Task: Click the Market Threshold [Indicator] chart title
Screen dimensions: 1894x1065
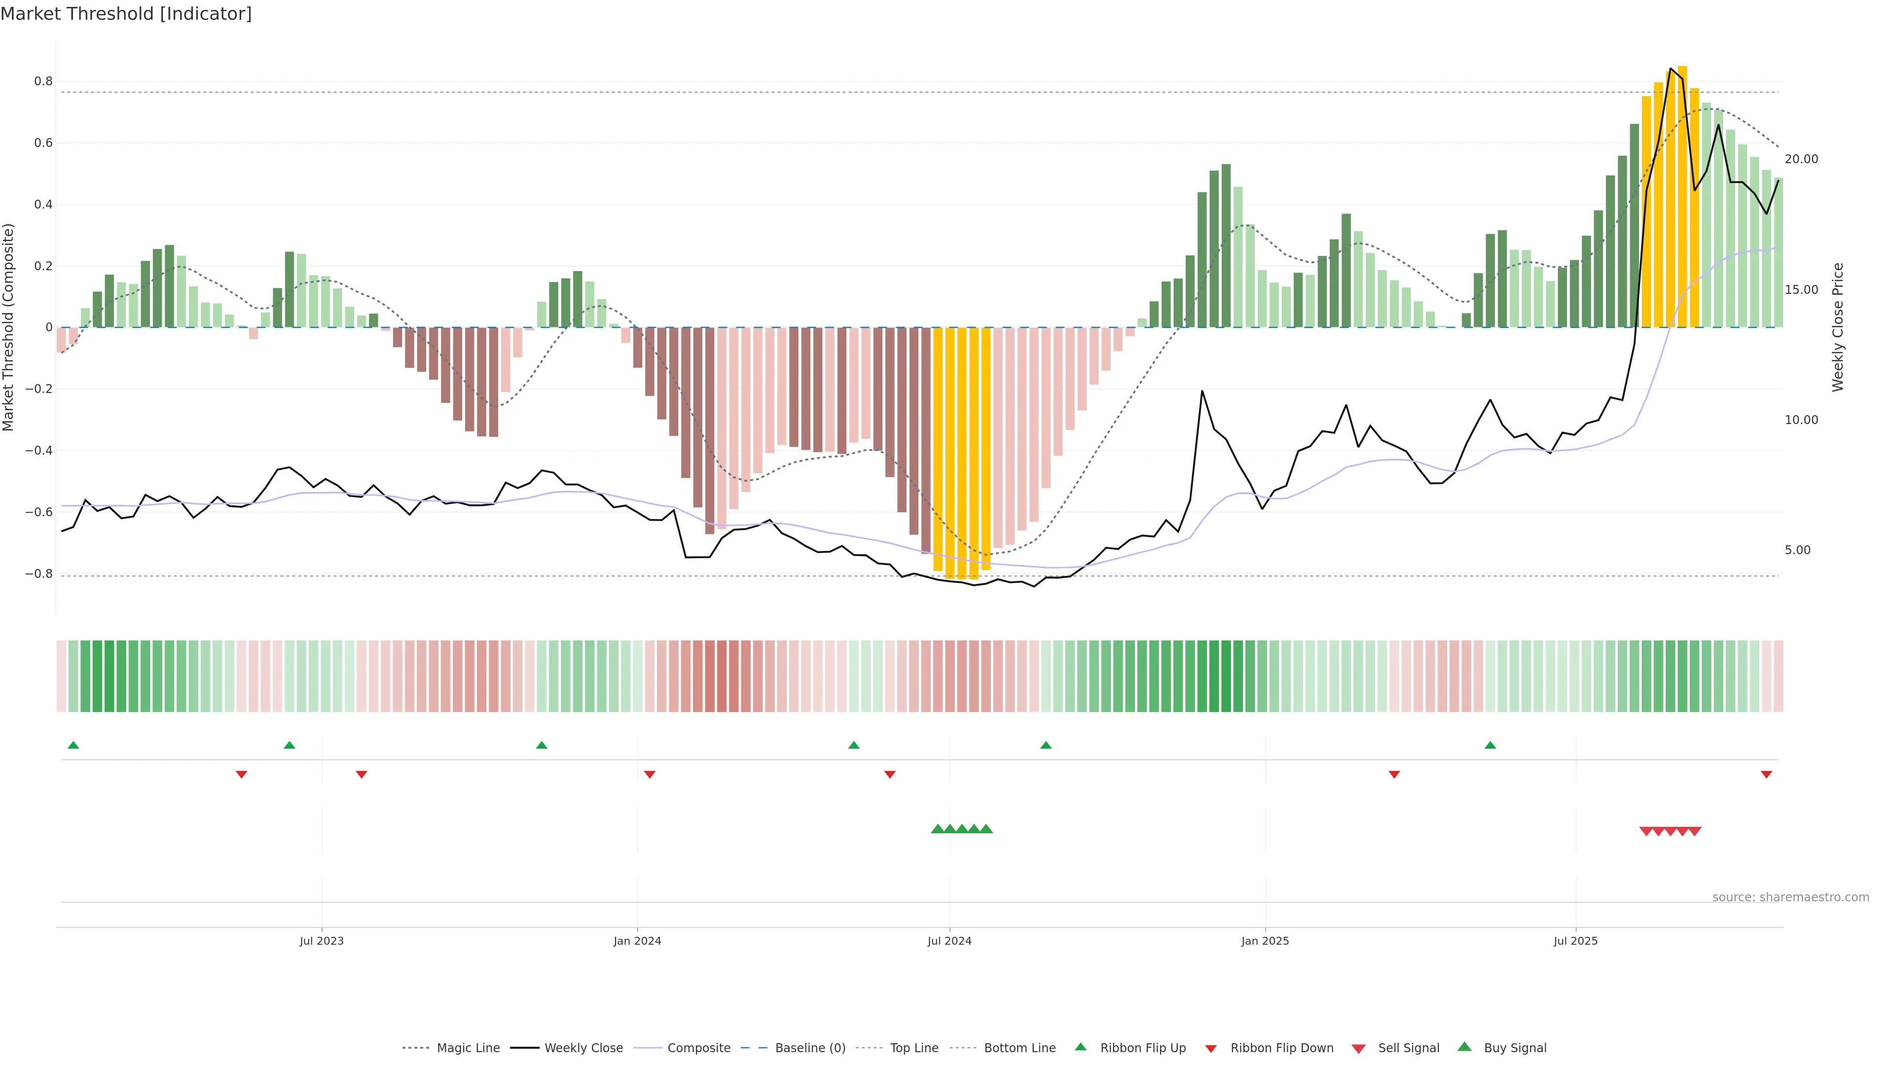Action: pos(126,14)
